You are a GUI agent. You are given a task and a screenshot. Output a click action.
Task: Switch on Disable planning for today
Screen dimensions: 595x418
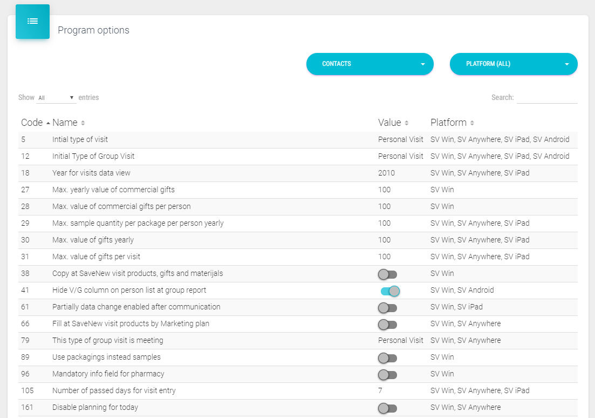tap(387, 408)
